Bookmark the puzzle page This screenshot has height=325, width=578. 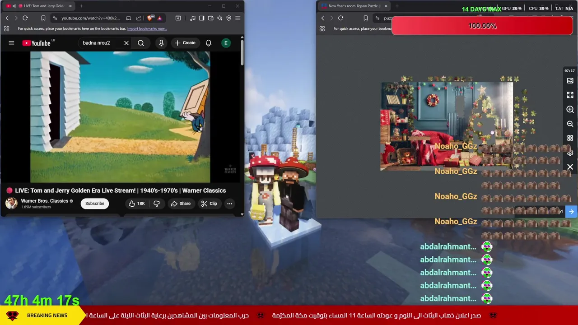(x=366, y=18)
